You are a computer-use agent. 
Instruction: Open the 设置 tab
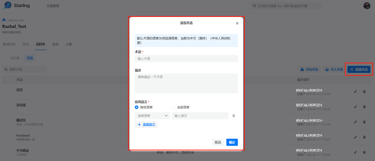[x=69, y=44]
